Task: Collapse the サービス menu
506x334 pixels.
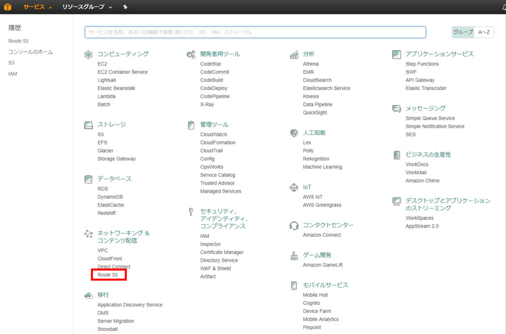Action: click(x=38, y=7)
